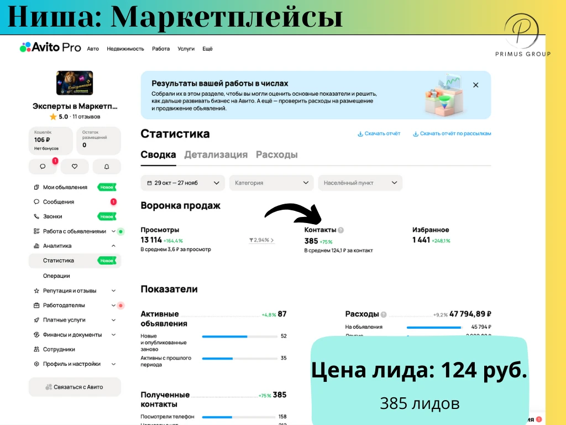Switch to the Детализация tab
Viewport: 566px width, 425px height.
216,155
